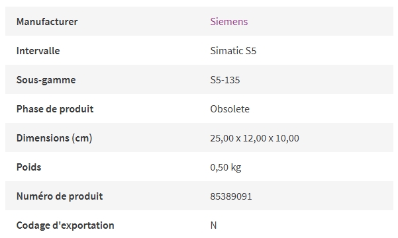Screen dimensions: 398x238
Task: Click the Obsolete status value
Action: tap(230, 109)
